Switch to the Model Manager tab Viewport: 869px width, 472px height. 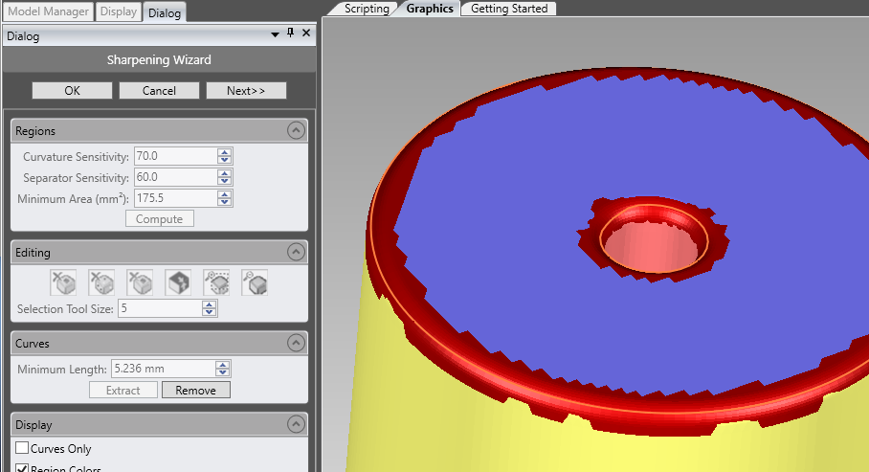point(48,11)
